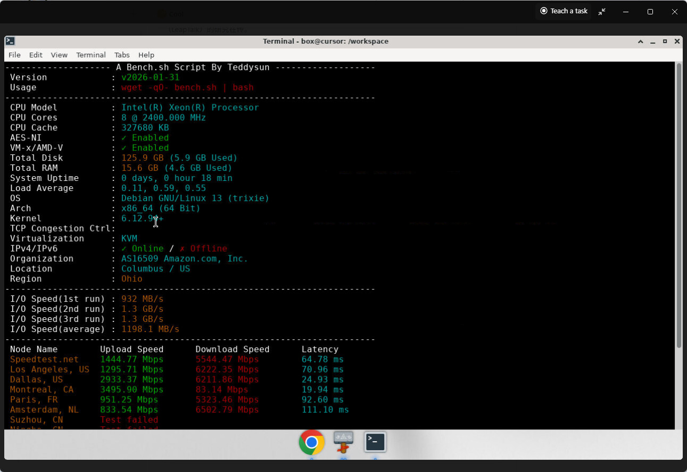Click the 5544.47 Mbps download speed

pyautogui.click(x=227, y=360)
